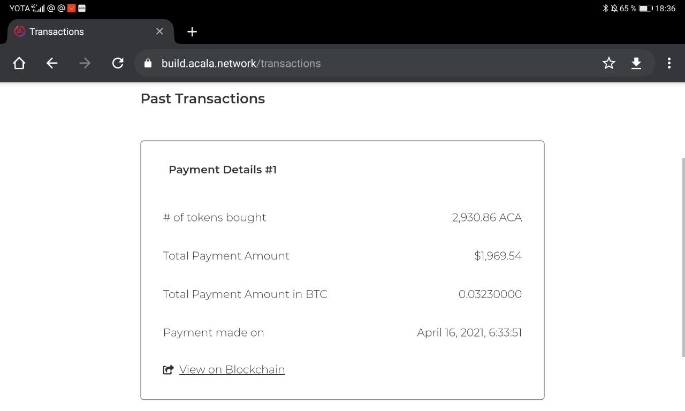Click the forward navigation arrow

[85, 63]
